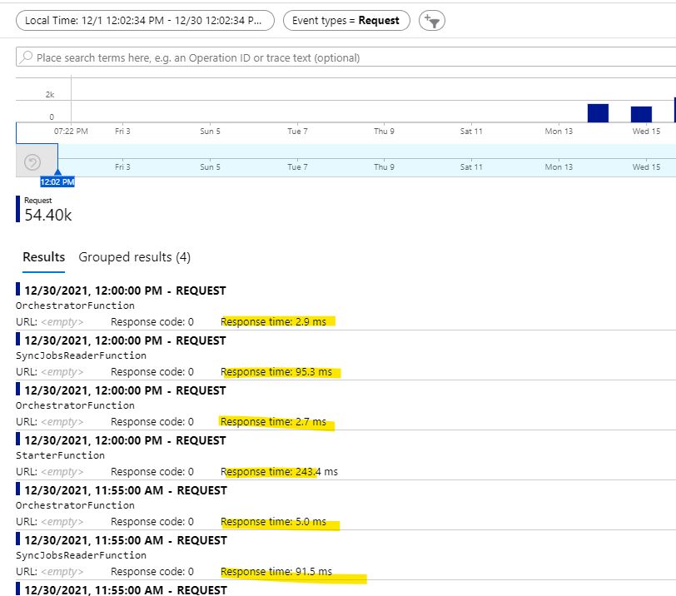Image resolution: width=676 pixels, height=596 pixels.
Task: Select Response time: 91.5 ms text
Action: tap(276, 572)
